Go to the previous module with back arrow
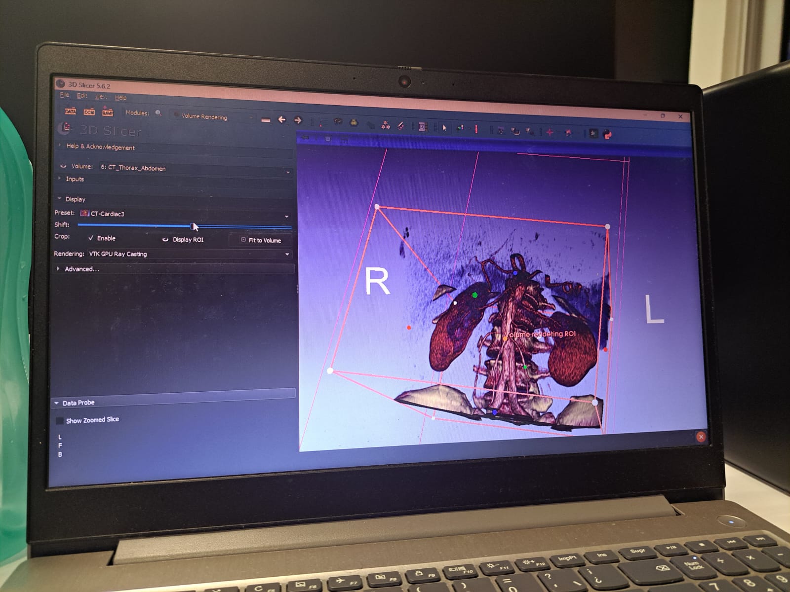Viewport: 790px width, 592px height. 282,120
